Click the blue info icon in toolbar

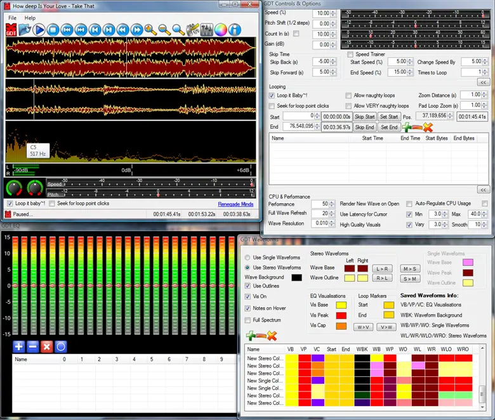[235, 29]
